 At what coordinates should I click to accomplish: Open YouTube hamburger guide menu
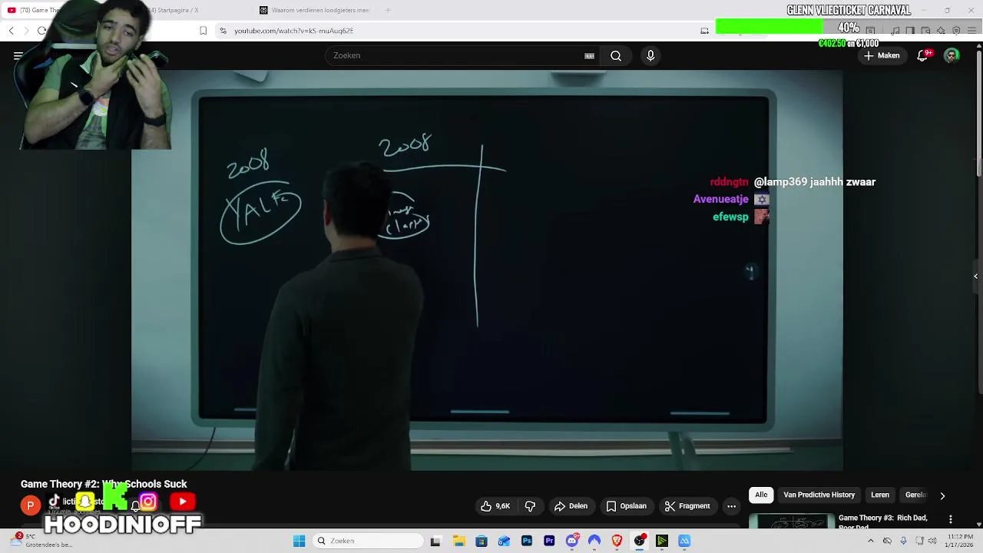[18, 55]
